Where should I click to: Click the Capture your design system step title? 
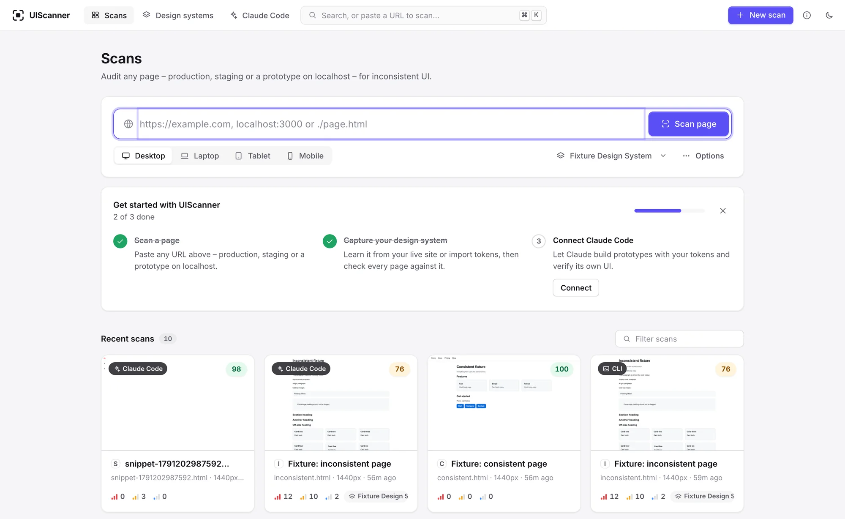click(x=395, y=240)
